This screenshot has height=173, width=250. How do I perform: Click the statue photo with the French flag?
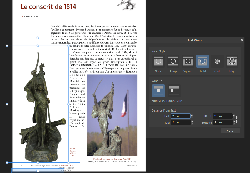pos(112,115)
